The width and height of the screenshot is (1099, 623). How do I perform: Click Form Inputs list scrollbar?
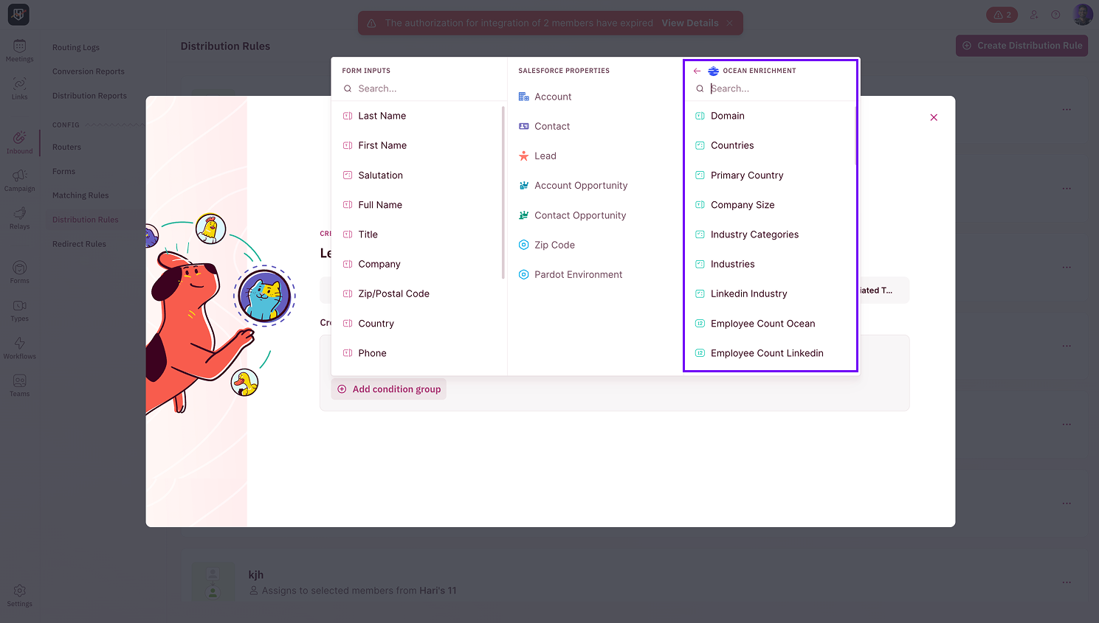coord(503,193)
